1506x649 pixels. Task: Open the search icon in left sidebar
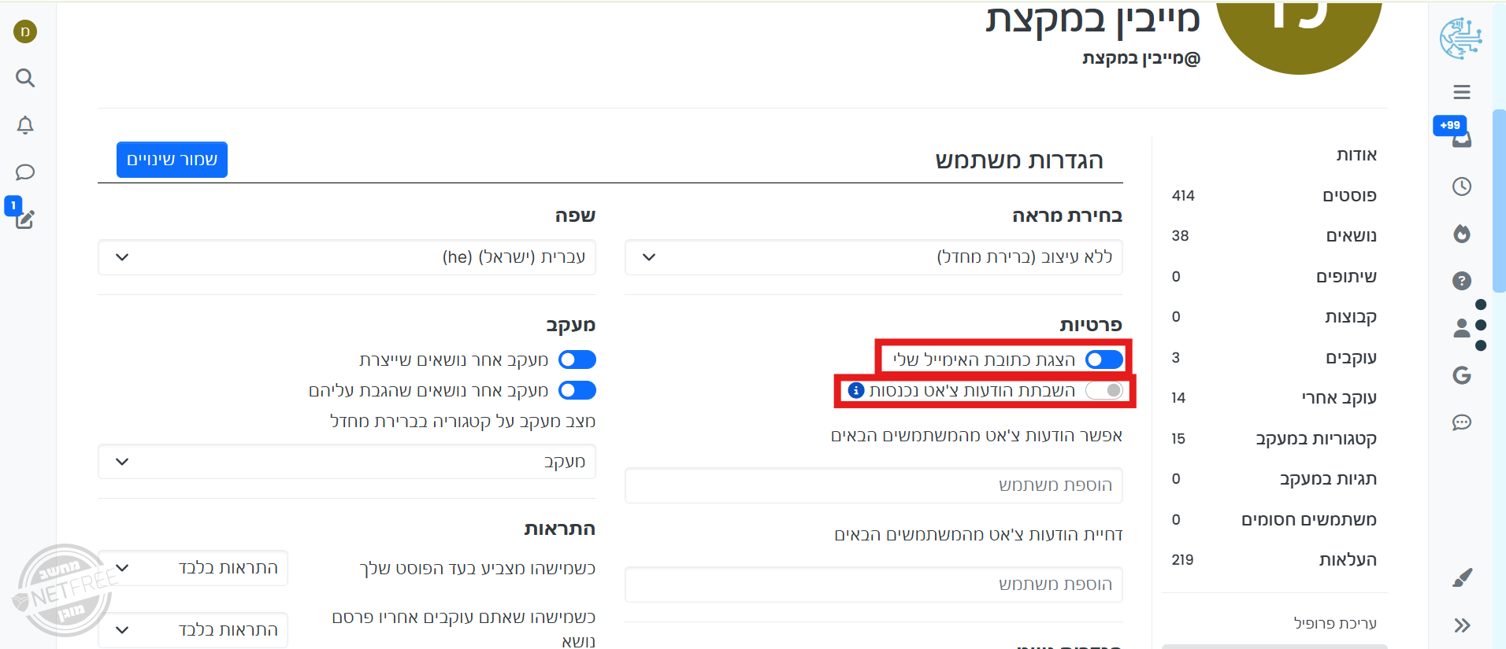pyautogui.click(x=25, y=78)
